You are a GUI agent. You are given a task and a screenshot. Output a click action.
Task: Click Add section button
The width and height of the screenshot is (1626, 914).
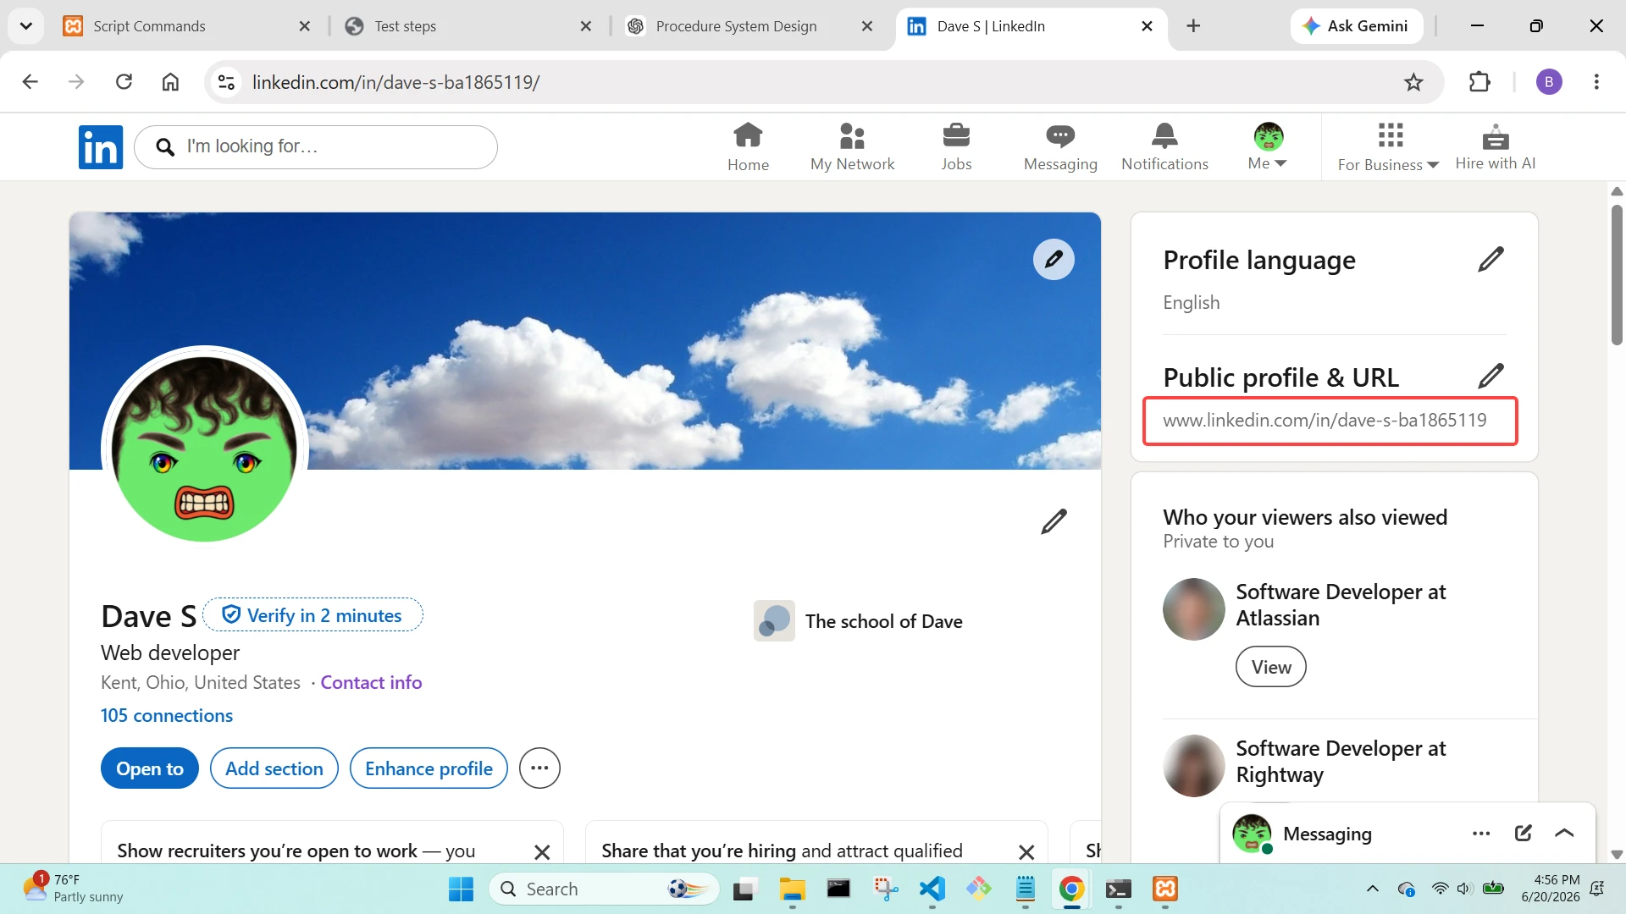274,768
